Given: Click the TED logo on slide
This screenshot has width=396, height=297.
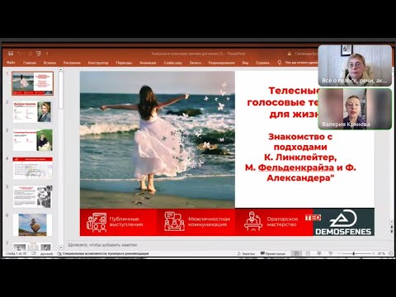Looking at the screenshot, I should (313, 218).
